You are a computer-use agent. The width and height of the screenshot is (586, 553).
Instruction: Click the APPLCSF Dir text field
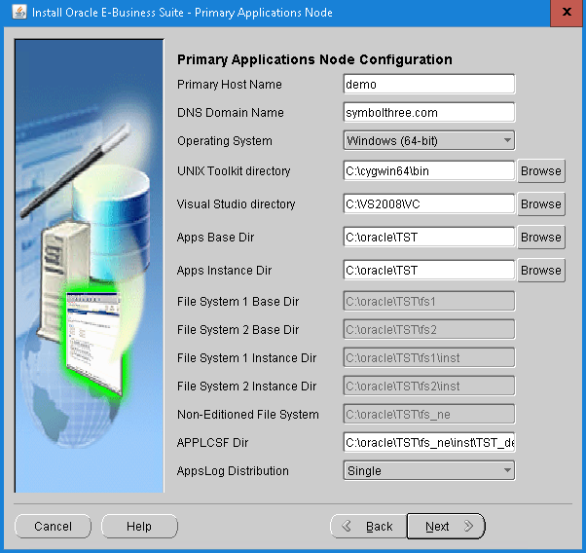429,443
